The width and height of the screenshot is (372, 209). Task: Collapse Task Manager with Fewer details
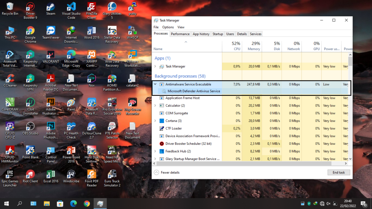pyautogui.click(x=167, y=172)
